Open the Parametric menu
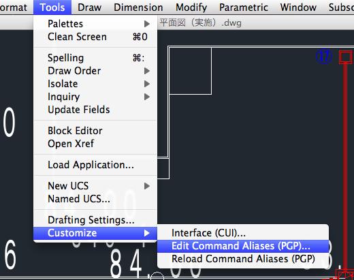Image resolution: width=354 pixels, height=280 pixels. tap(244, 7)
